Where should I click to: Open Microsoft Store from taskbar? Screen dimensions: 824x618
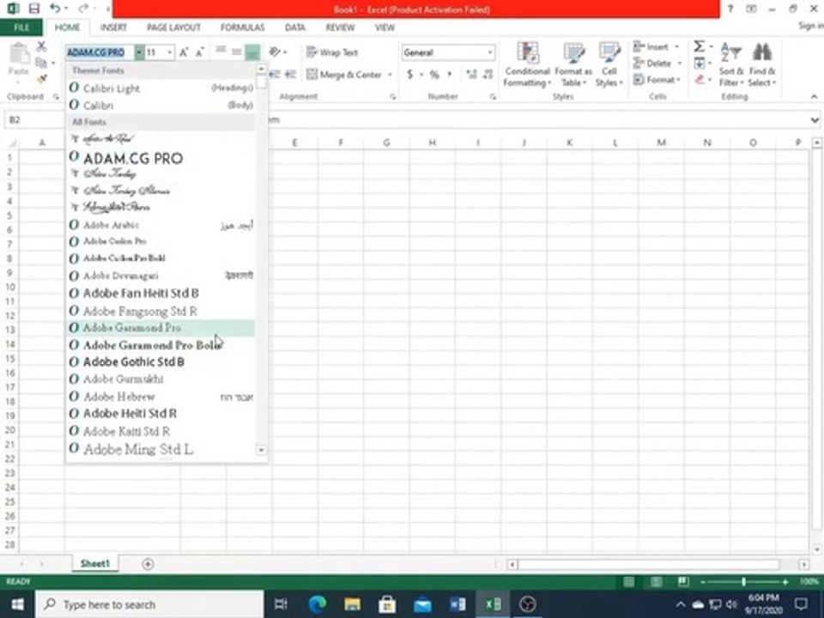pos(387,604)
